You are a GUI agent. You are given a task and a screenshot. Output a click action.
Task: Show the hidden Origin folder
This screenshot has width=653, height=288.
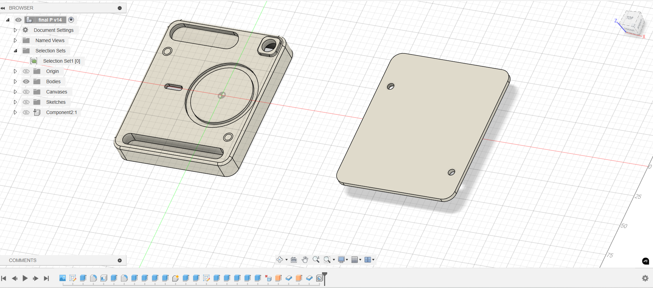point(26,71)
